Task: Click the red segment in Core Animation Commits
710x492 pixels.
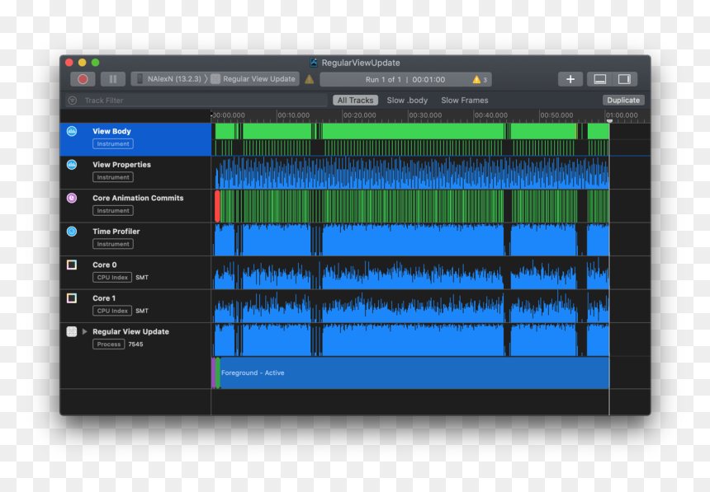Action: 217,206
